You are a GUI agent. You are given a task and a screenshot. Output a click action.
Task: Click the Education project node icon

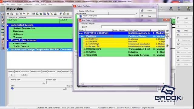(x=87, y=41)
